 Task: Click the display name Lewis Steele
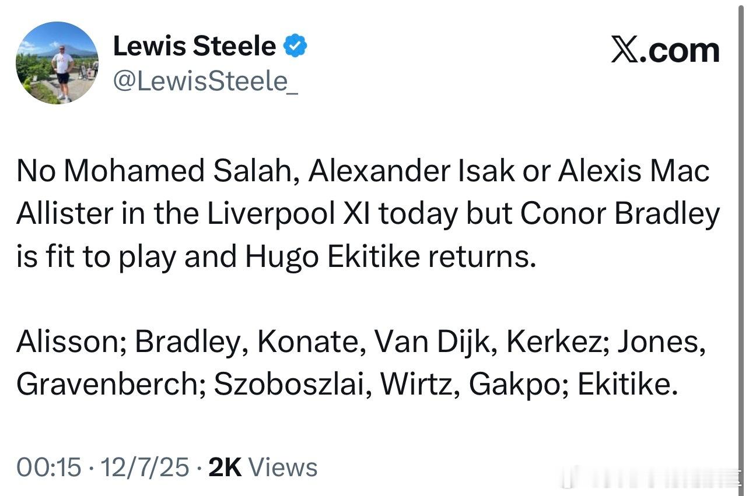tap(194, 47)
